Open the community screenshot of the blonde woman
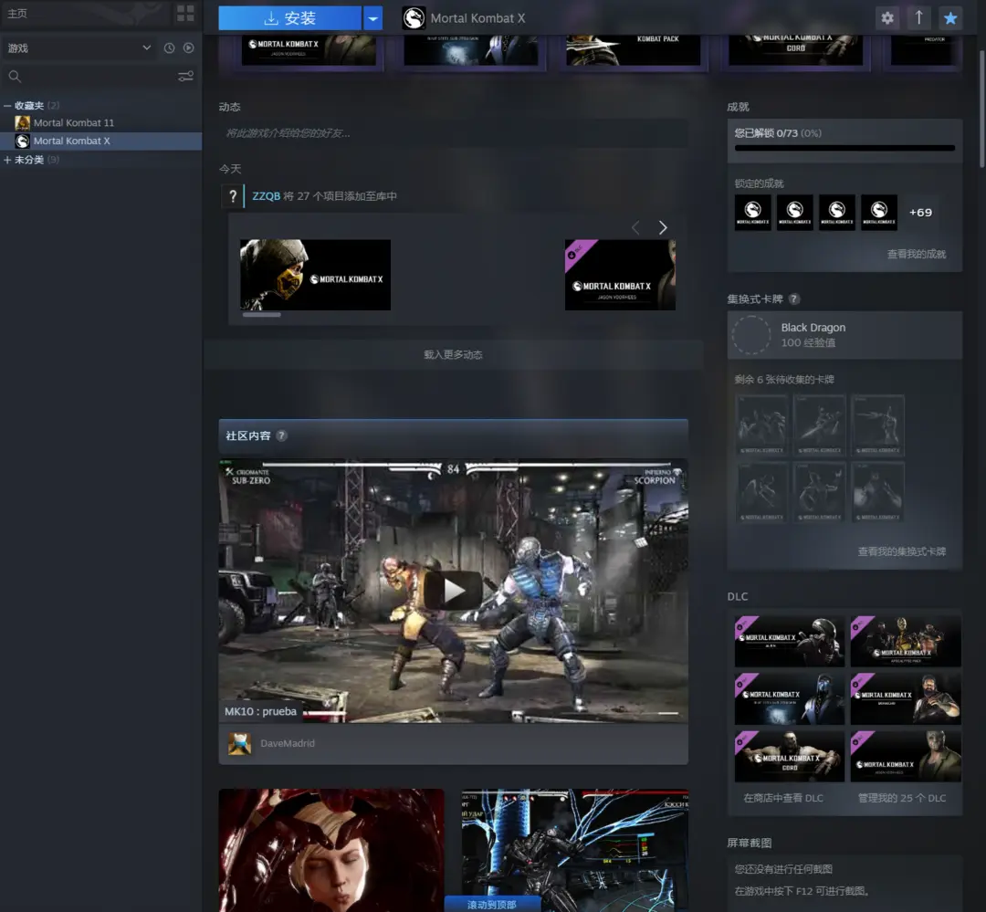 331,850
